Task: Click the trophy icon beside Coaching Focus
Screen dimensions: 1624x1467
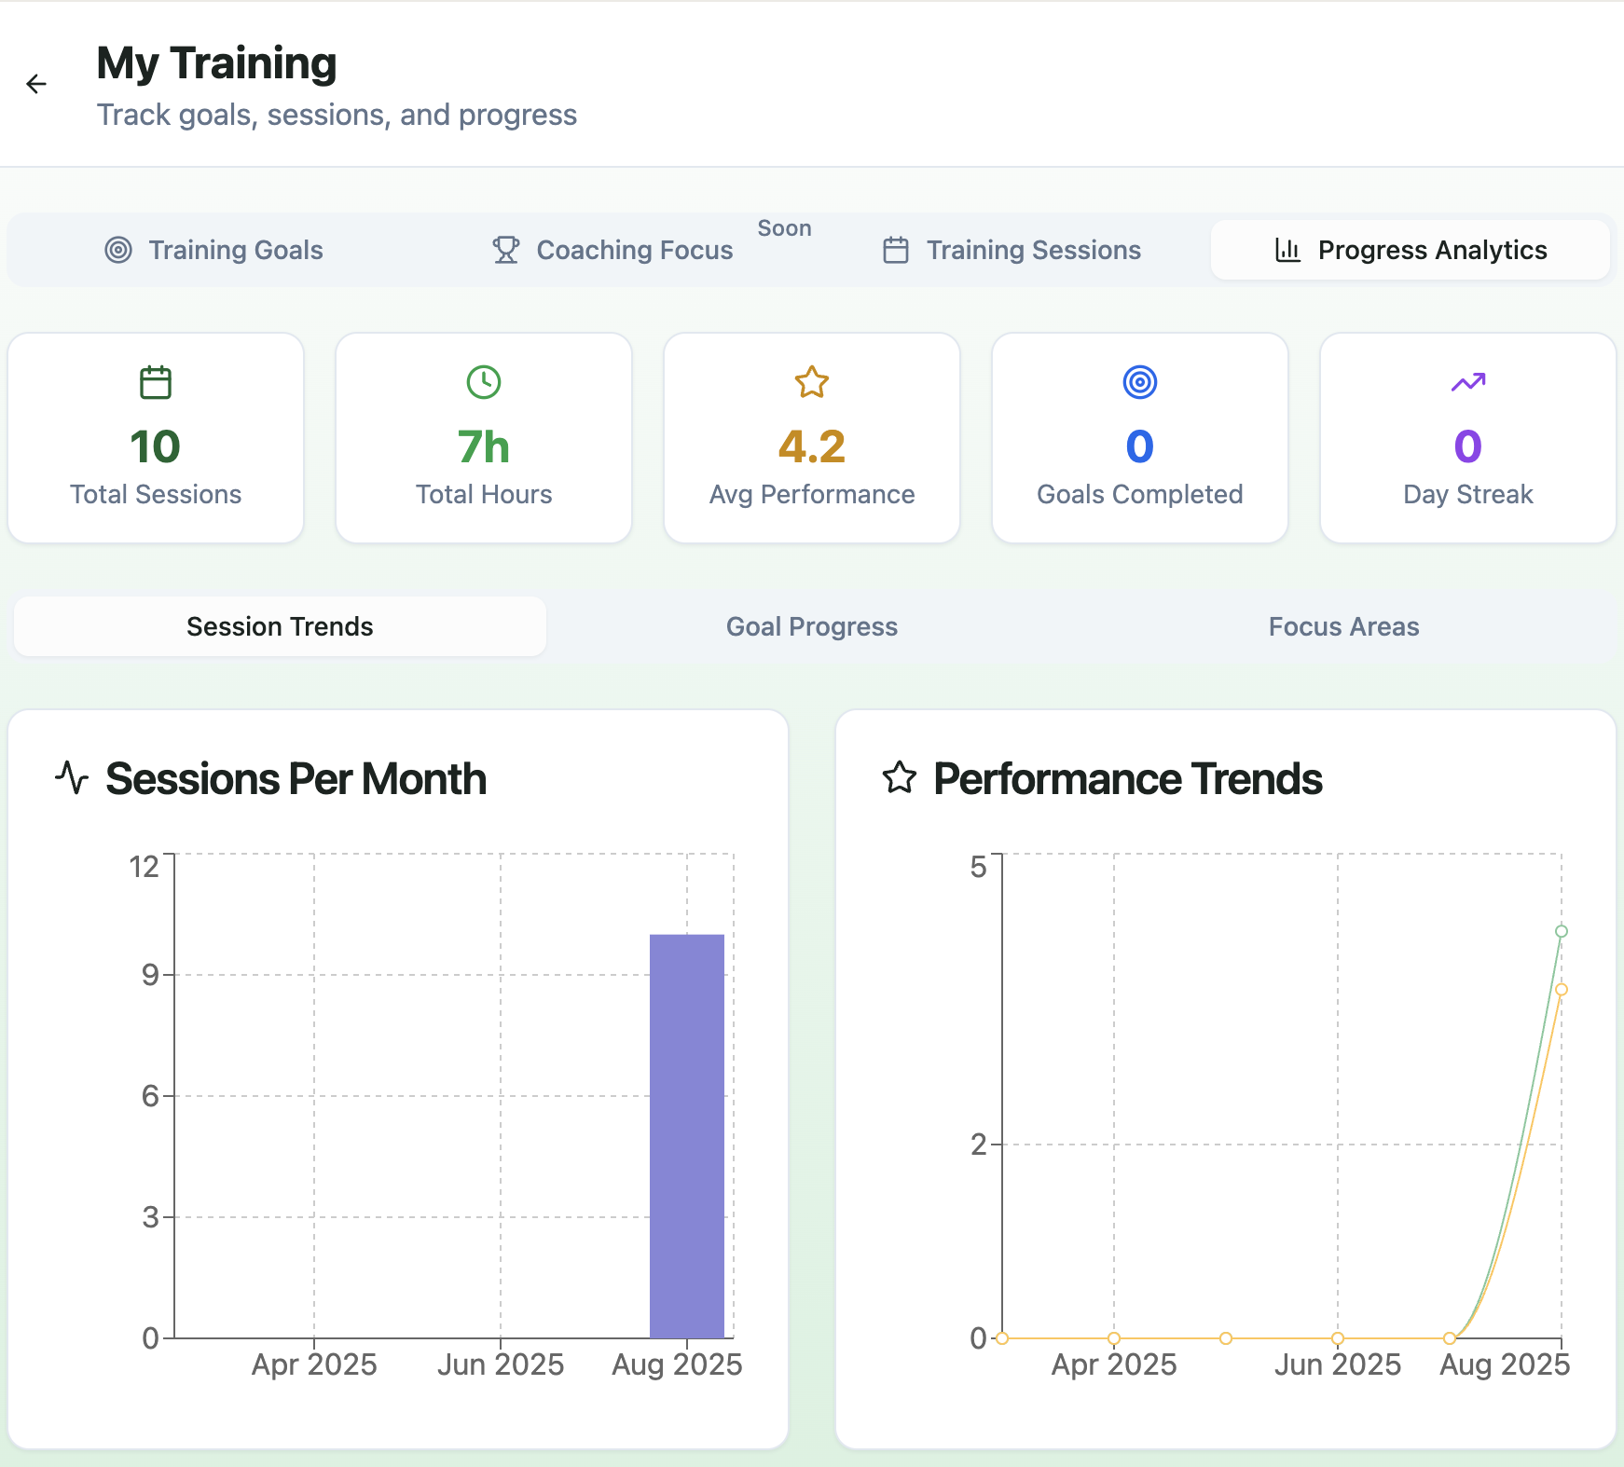Action: [504, 250]
